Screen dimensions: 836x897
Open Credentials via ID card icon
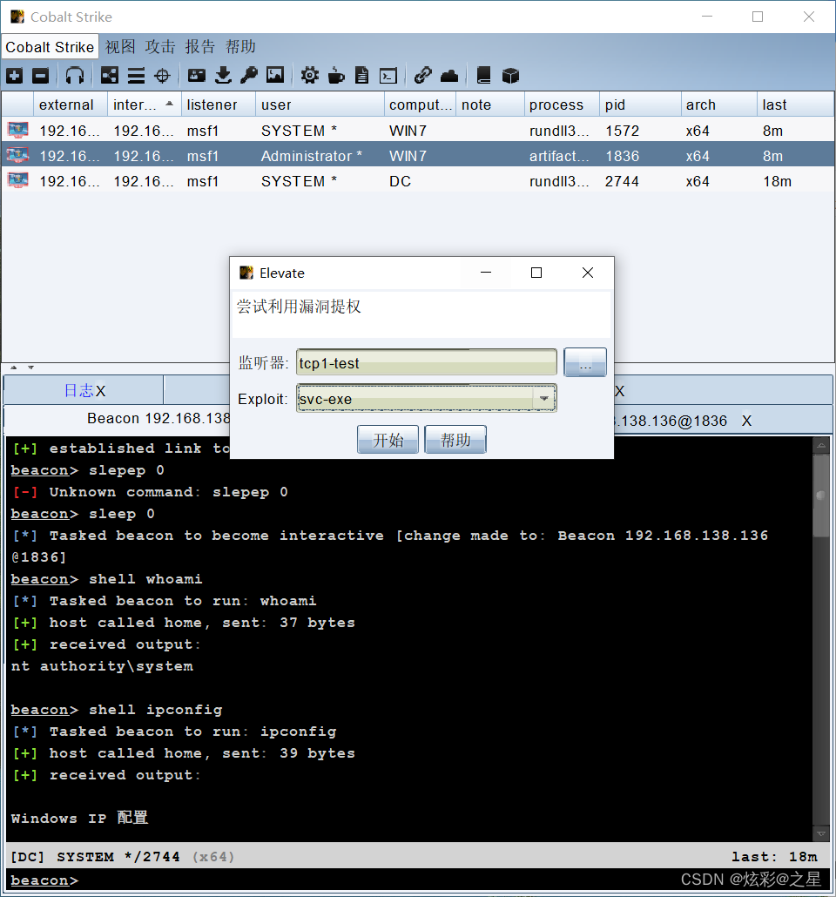click(x=196, y=76)
